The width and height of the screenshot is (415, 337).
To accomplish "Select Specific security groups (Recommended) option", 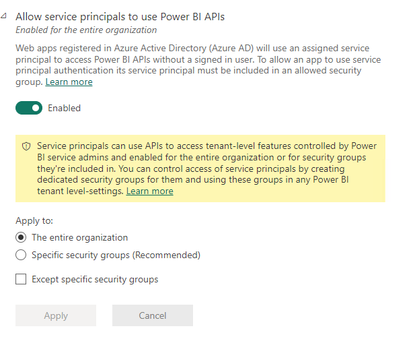I will point(21,255).
